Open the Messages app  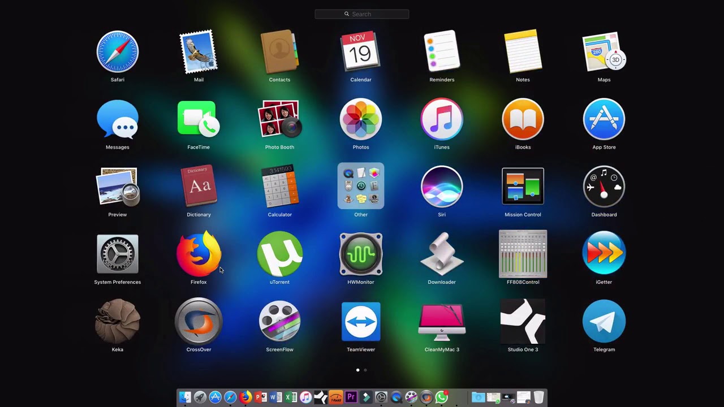pos(118,119)
